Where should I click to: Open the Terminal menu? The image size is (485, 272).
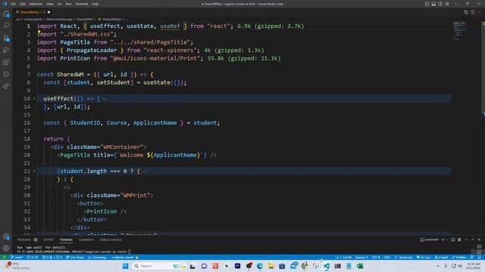click(x=82, y=4)
